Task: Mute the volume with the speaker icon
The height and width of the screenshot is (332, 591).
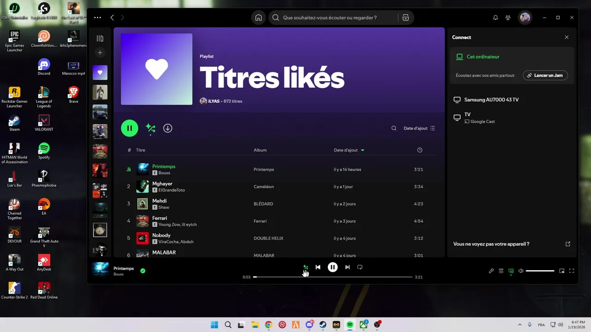Action: point(521,271)
